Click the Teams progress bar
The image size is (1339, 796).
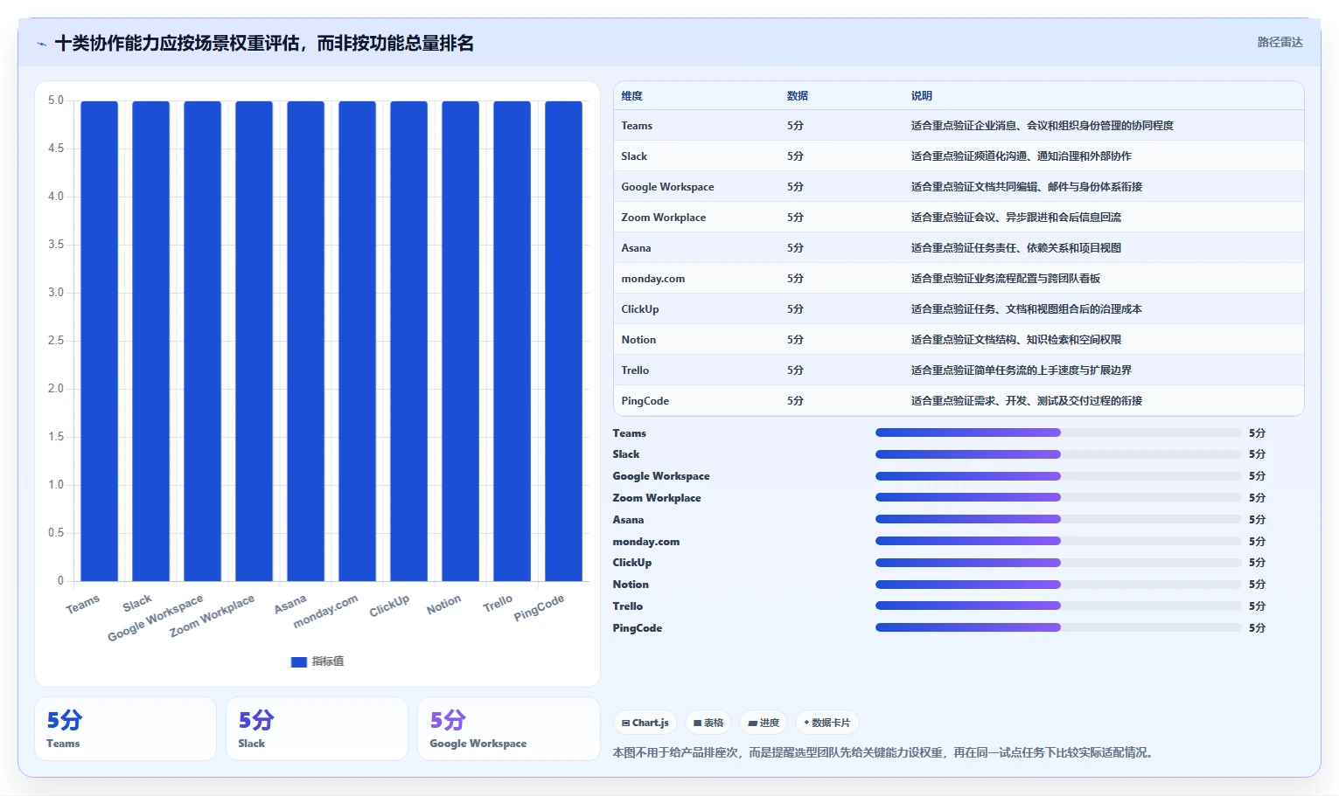1058,433
